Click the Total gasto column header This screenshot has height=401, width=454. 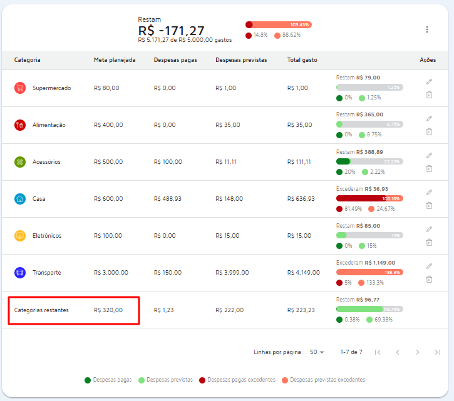(302, 60)
